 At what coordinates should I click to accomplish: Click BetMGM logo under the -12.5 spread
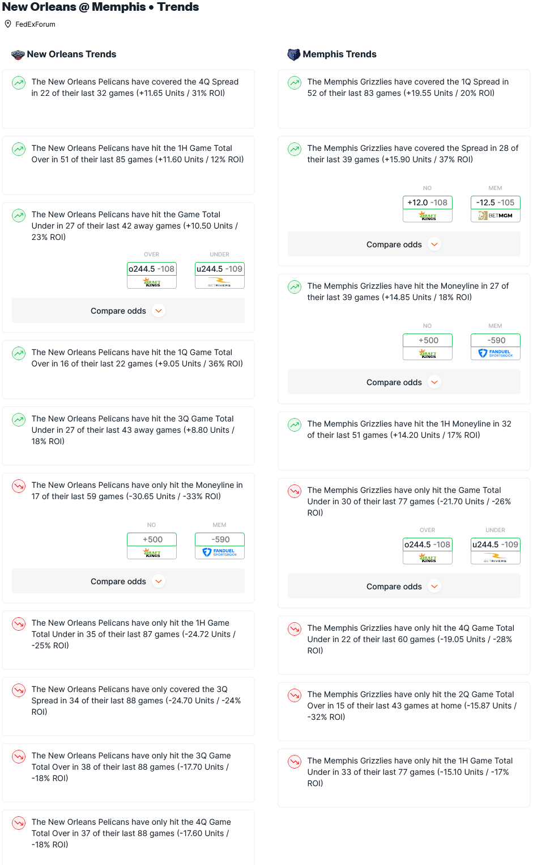[x=496, y=216]
